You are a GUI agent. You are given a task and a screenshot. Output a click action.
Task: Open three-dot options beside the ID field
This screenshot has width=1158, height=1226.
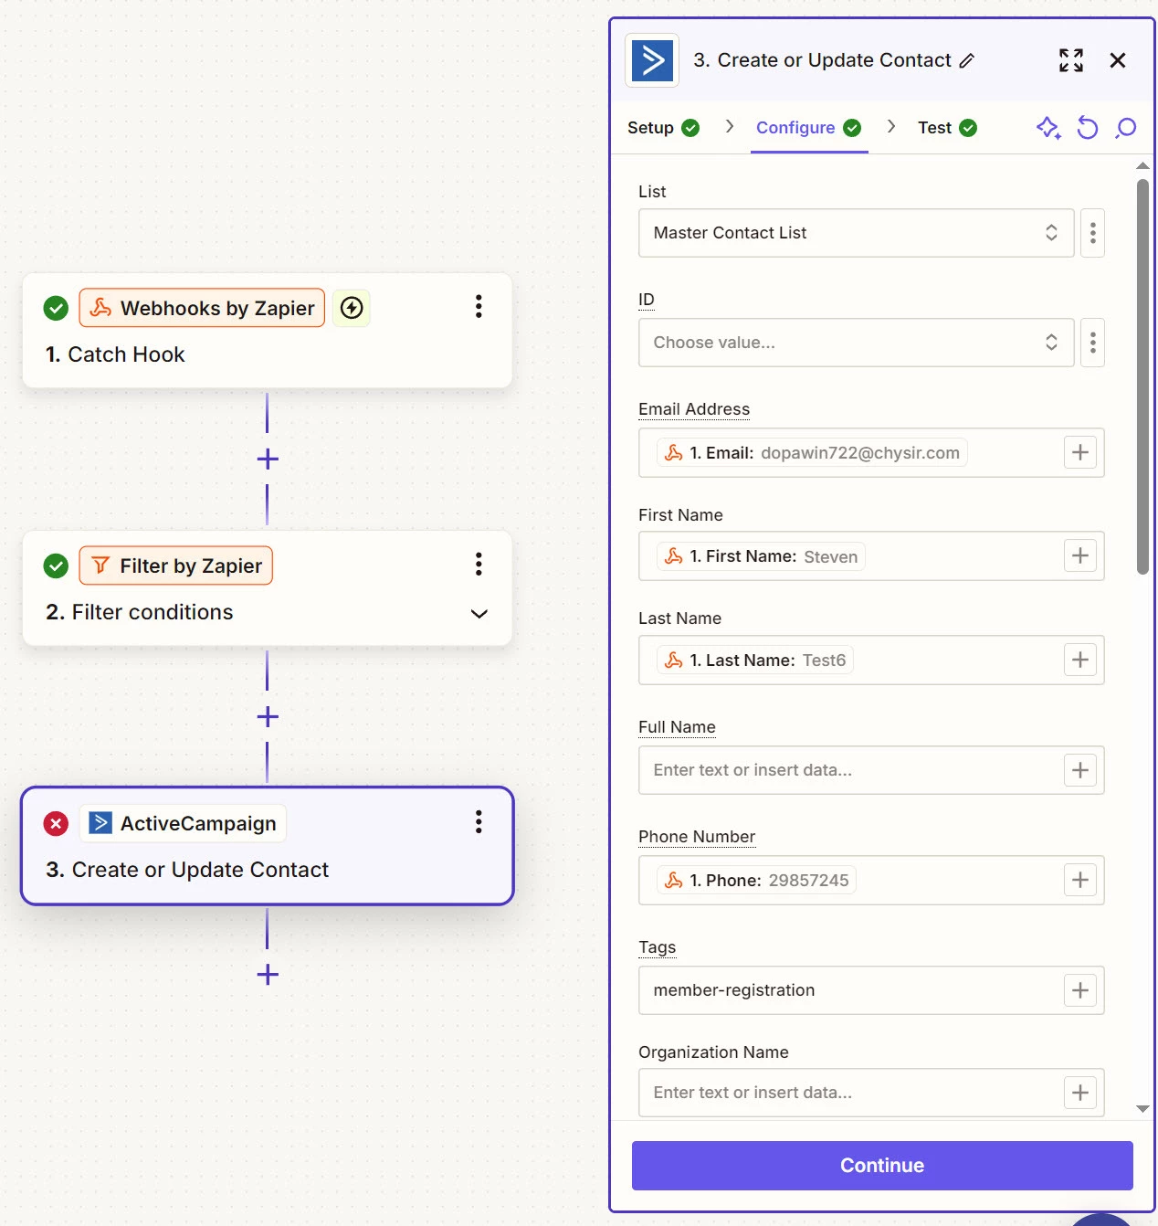(1092, 343)
